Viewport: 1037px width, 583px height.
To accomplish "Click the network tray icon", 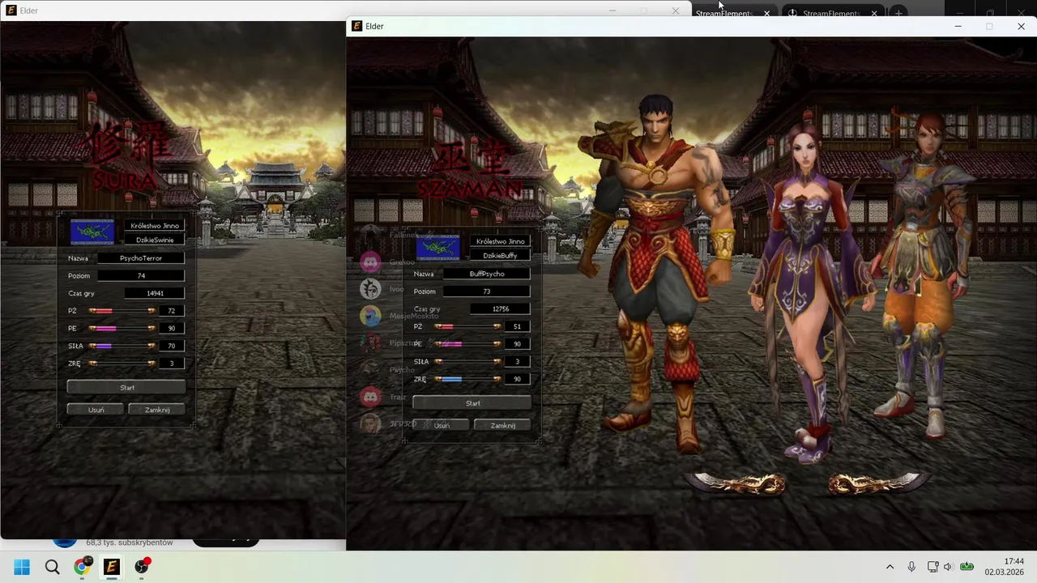I will (932, 567).
